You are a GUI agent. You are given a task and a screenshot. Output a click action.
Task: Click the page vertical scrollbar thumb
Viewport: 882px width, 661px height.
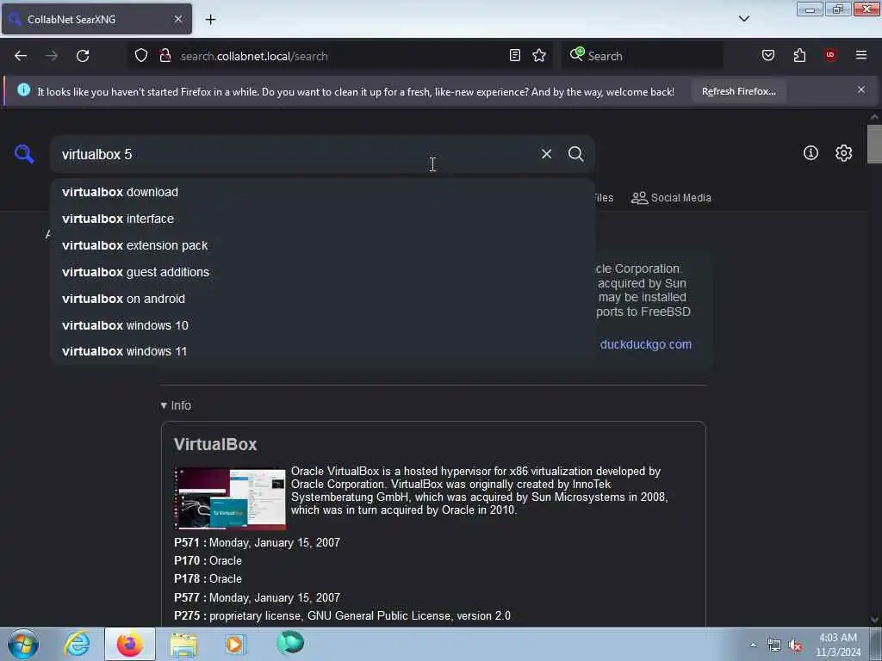(x=874, y=144)
